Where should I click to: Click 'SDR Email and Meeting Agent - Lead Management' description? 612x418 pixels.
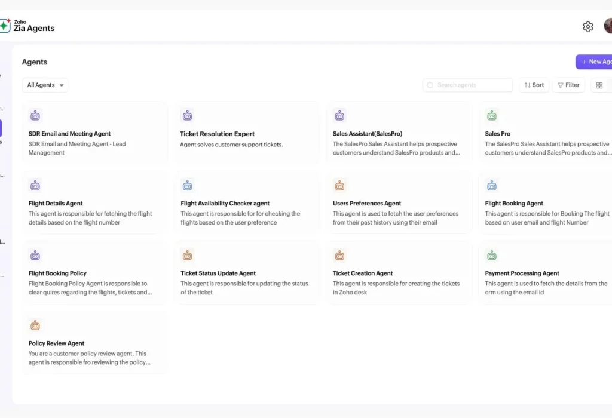(x=77, y=148)
